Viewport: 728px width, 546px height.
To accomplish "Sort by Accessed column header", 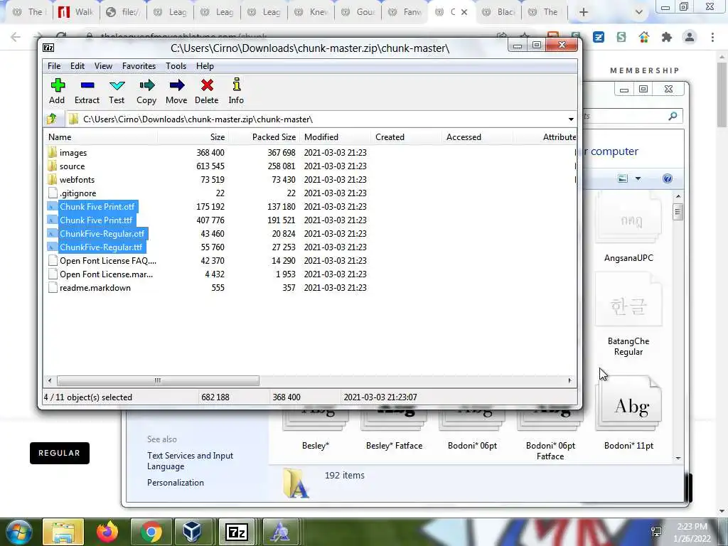I will (x=477, y=137).
